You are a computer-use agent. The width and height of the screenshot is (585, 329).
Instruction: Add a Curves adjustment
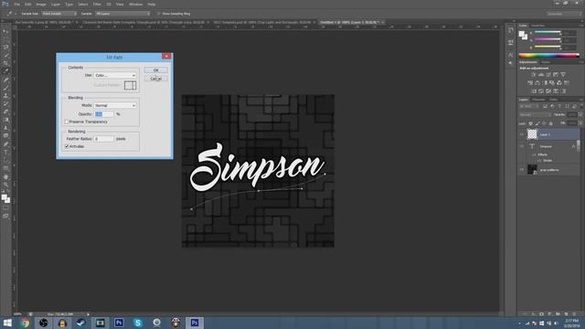click(548, 75)
